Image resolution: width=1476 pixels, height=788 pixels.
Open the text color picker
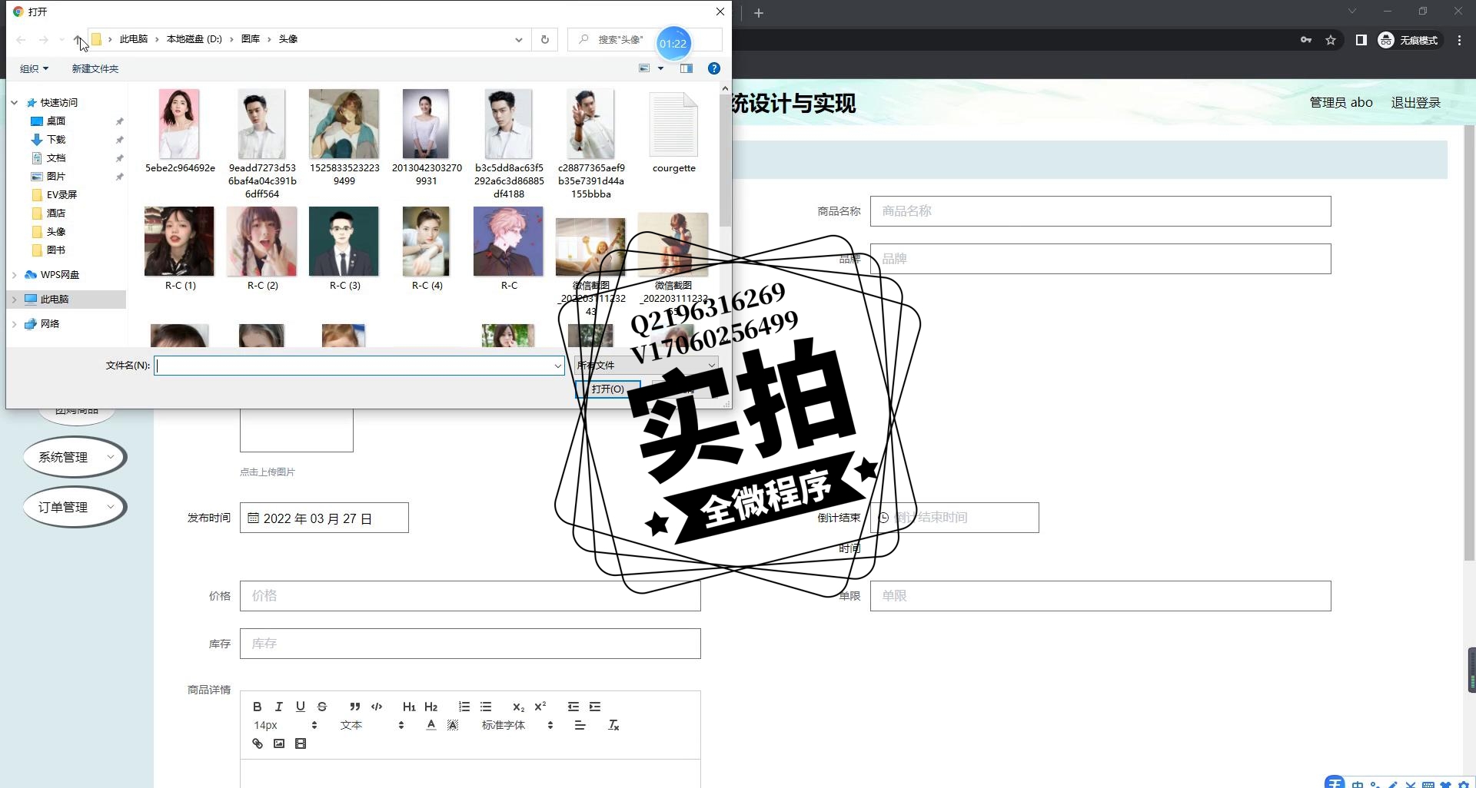coord(431,725)
